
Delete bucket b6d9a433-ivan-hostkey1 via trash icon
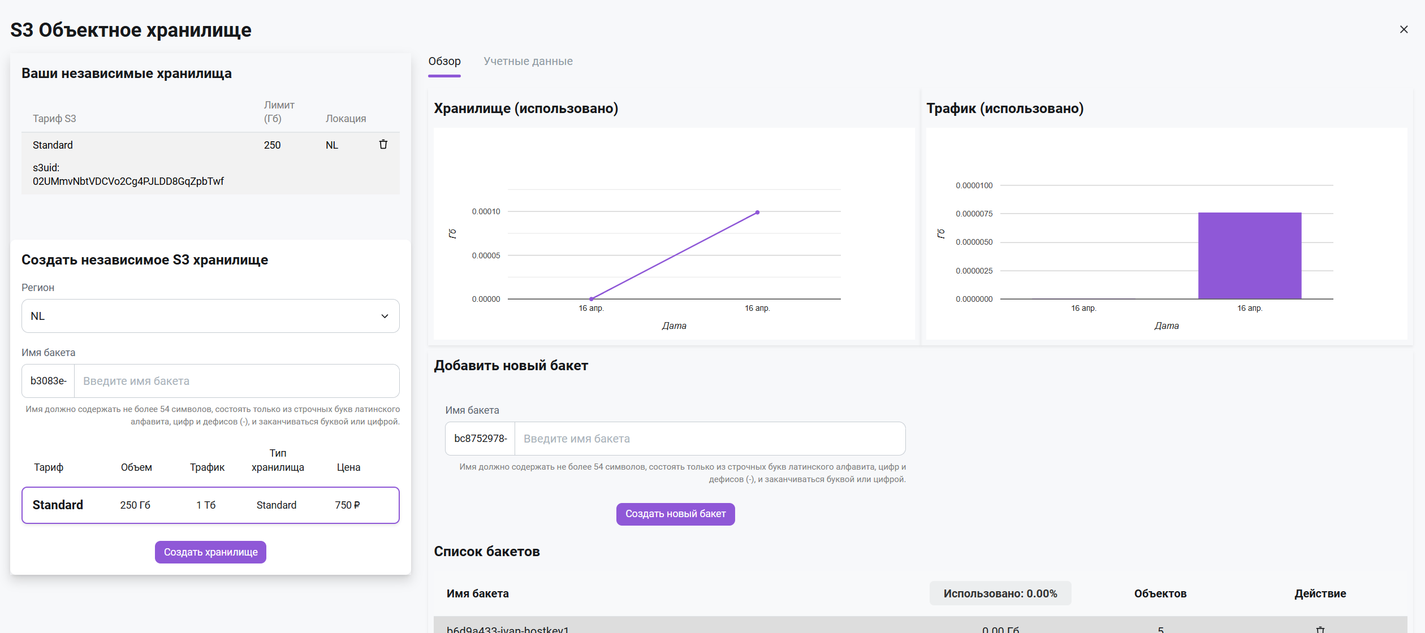(x=1320, y=629)
